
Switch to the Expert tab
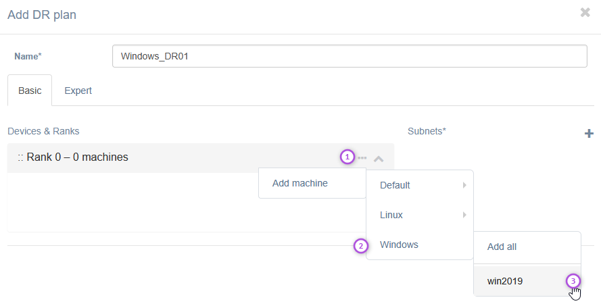(x=78, y=91)
